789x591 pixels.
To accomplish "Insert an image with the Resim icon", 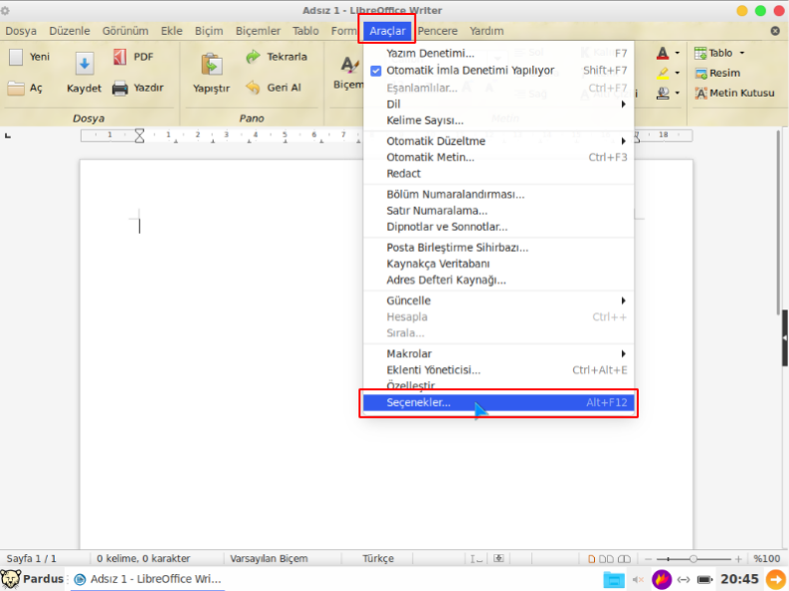I will tap(700, 74).
